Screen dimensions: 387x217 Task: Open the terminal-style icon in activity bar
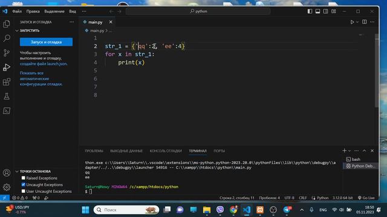7,111
